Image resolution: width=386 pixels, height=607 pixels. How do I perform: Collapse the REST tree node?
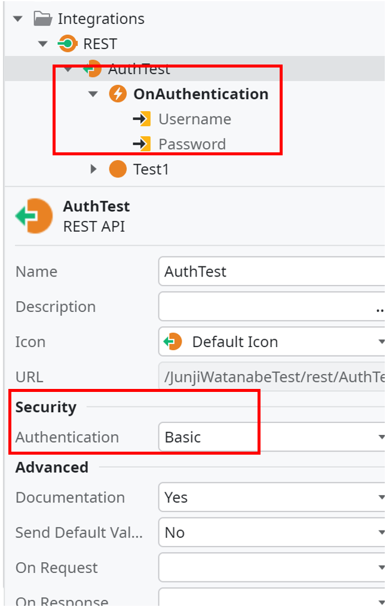[x=42, y=43]
